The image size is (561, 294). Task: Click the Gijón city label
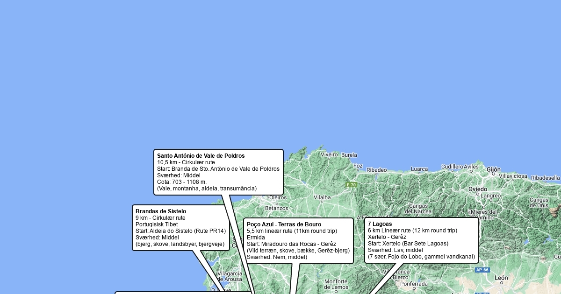[493, 170]
